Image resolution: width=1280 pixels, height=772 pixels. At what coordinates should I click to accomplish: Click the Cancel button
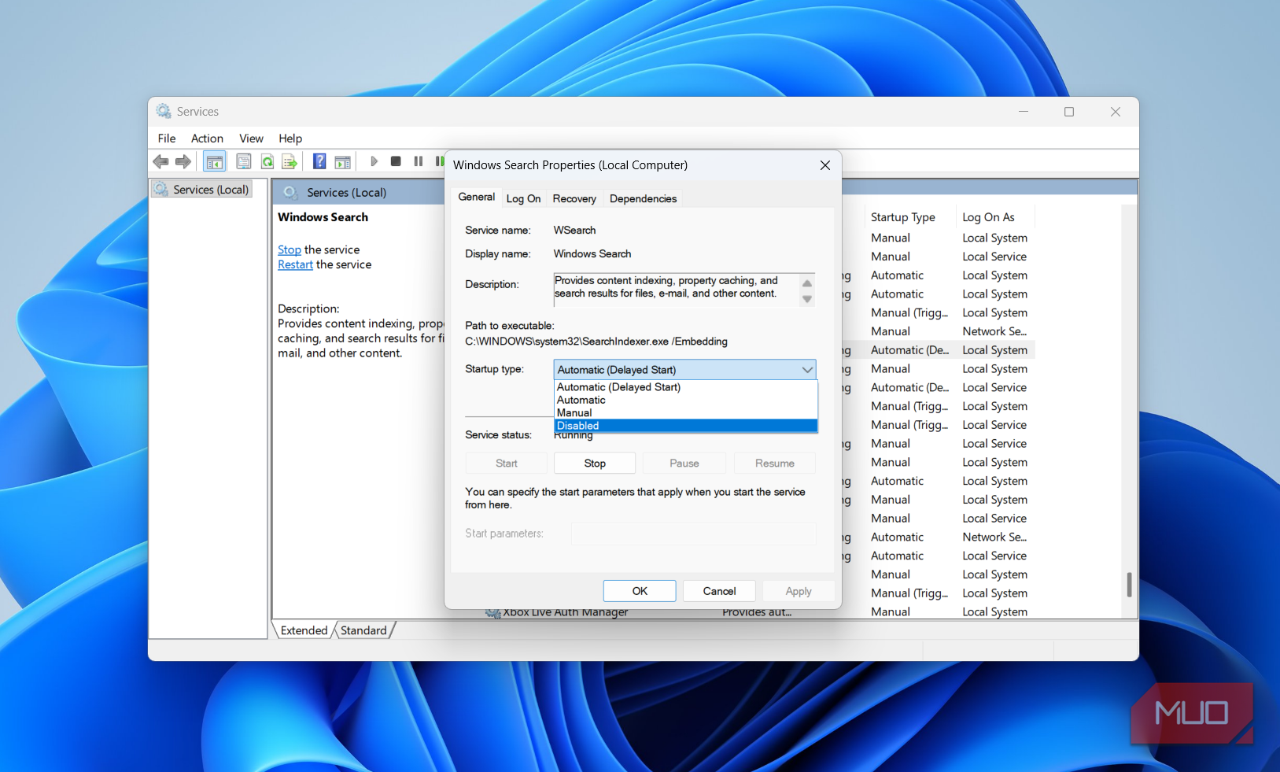719,591
